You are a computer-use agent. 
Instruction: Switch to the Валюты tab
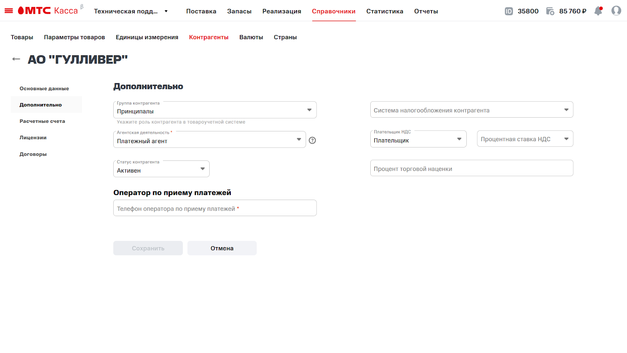[x=251, y=37]
